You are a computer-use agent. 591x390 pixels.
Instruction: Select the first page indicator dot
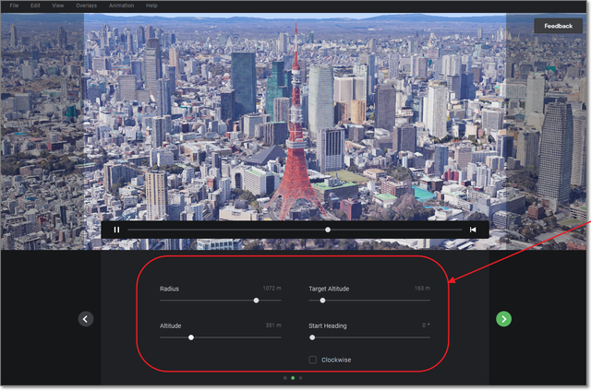tap(284, 378)
